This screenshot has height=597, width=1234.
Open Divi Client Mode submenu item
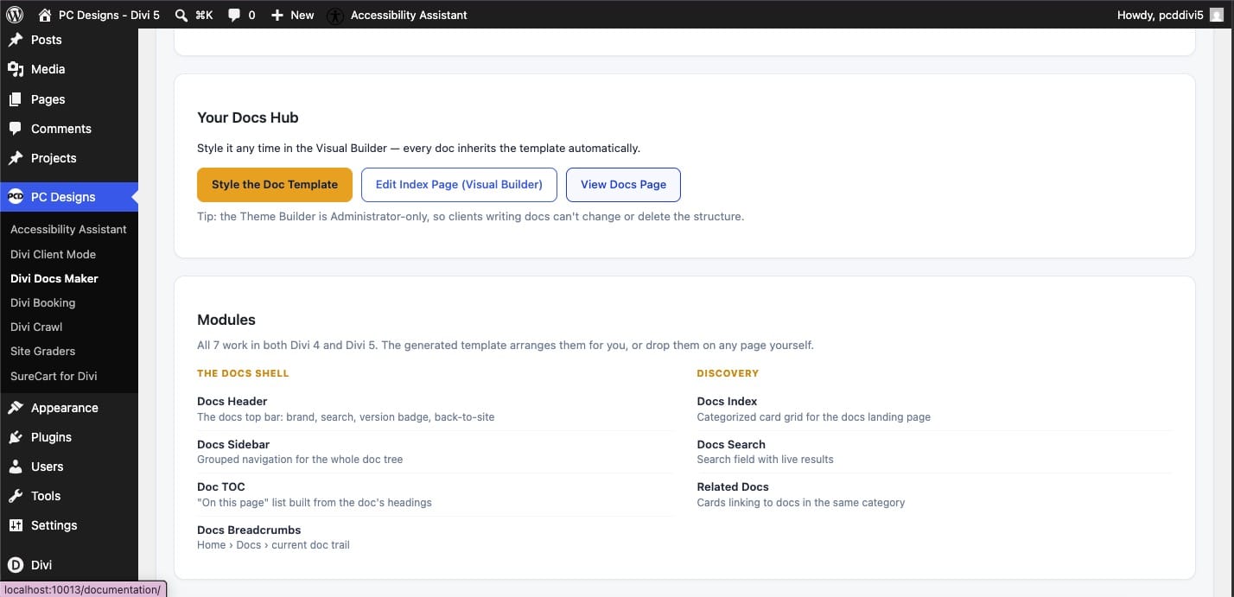[x=53, y=254]
